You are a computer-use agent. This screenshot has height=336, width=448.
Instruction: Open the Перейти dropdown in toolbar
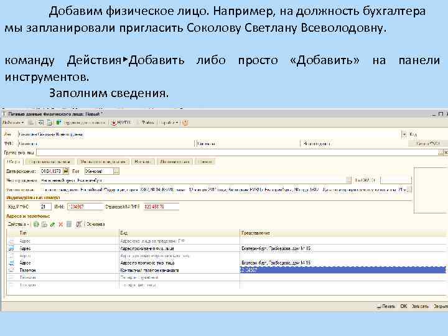(169, 123)
